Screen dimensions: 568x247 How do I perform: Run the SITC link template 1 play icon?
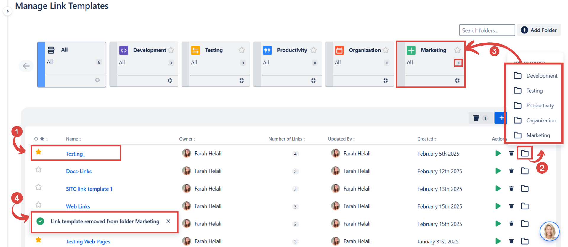coord(498,188)
